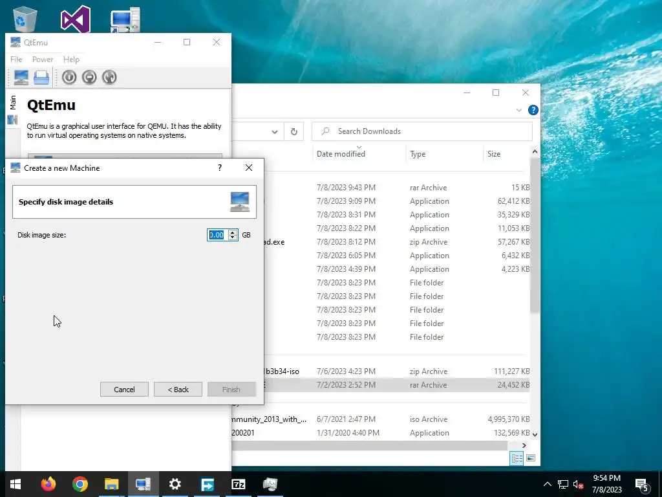This screenshot has height=497, width=662.
Task: Click the monitor graph app icon in the taskbar
Action: tap(270, 484)
